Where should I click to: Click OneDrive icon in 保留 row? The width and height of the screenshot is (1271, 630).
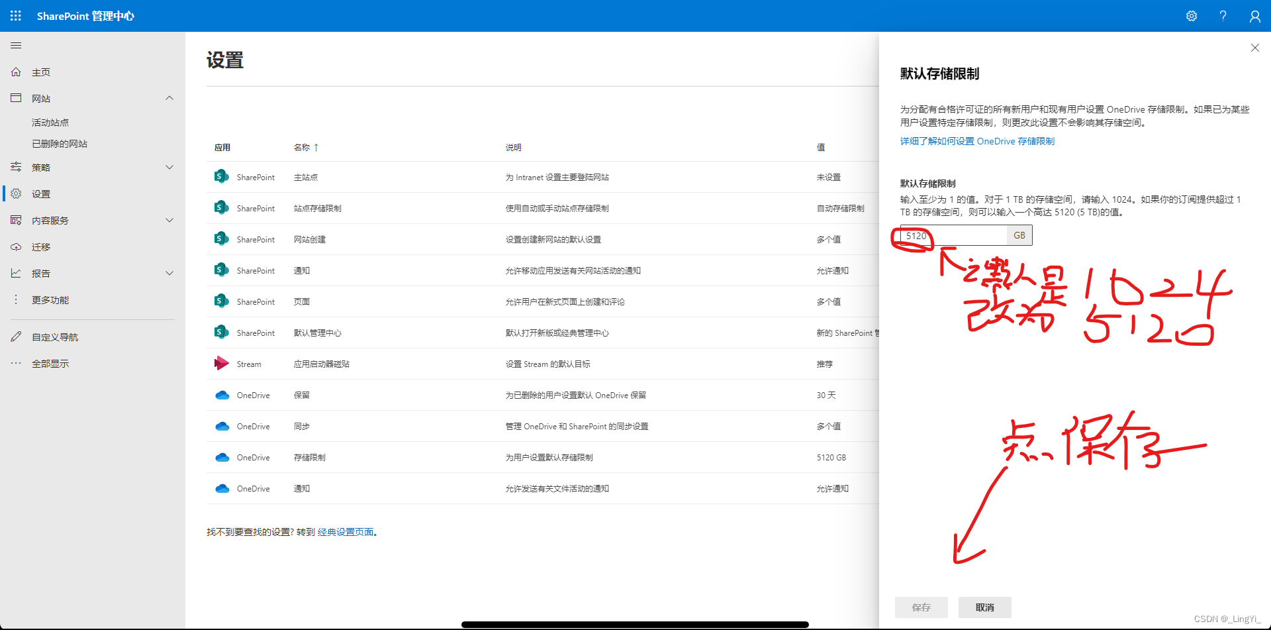[222, 395]
